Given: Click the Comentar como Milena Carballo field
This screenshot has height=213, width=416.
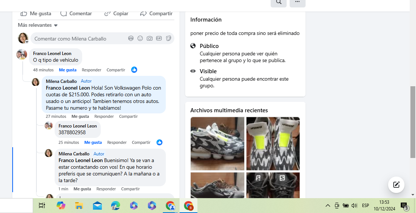Looking at the screenshot, I should 78,39.
